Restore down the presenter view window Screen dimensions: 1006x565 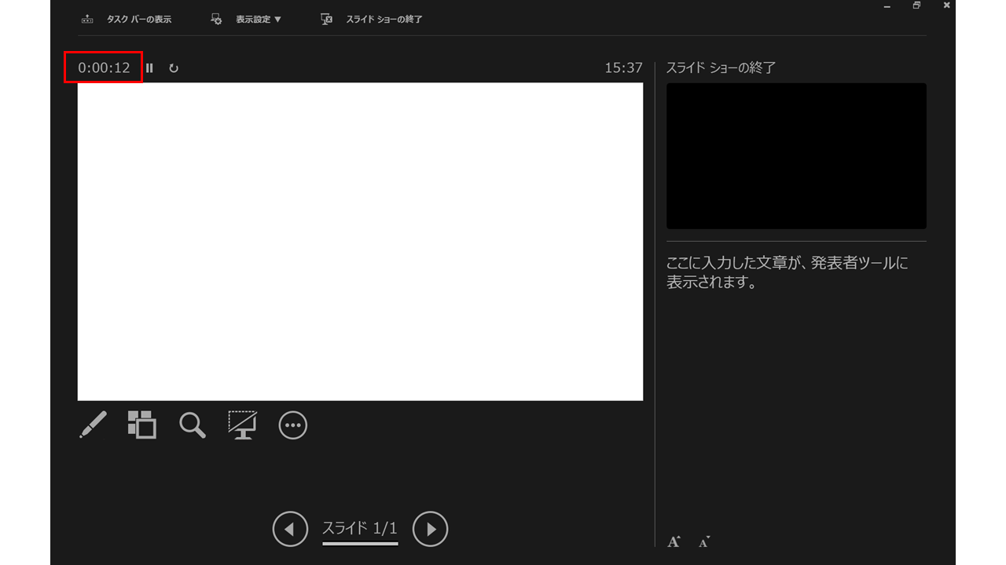click(916, 5)
